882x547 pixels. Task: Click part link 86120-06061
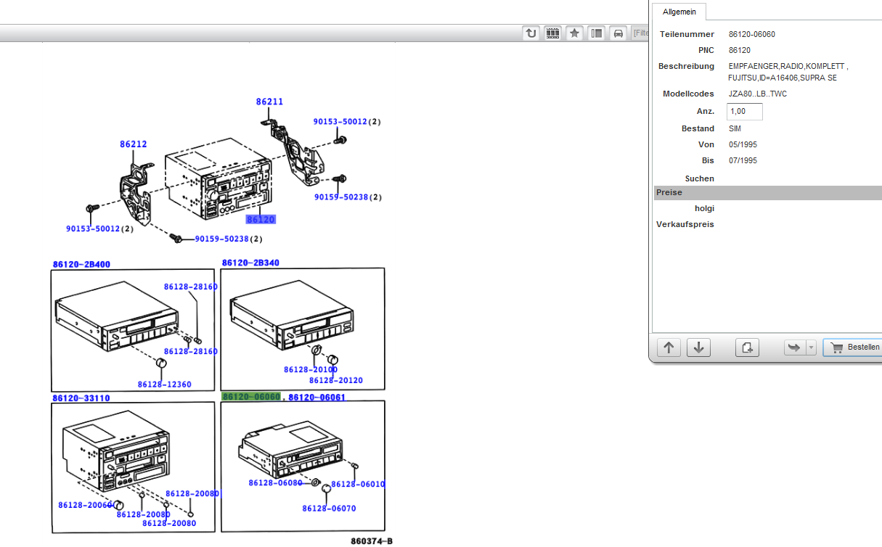[317, 397]
